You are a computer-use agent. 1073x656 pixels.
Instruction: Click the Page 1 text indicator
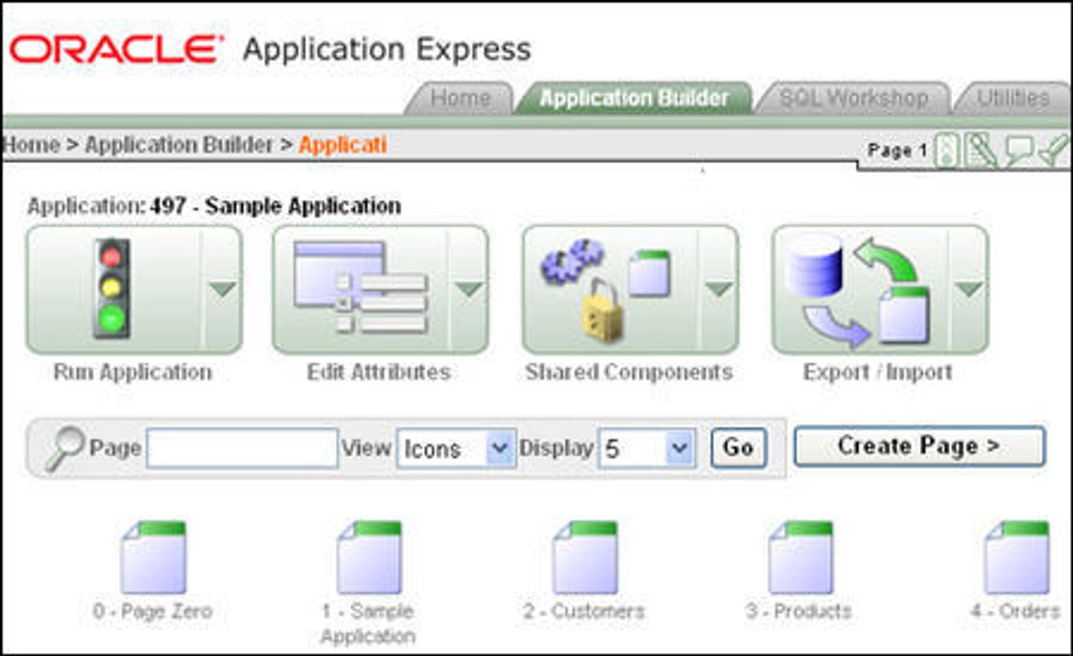pos(898,150)
